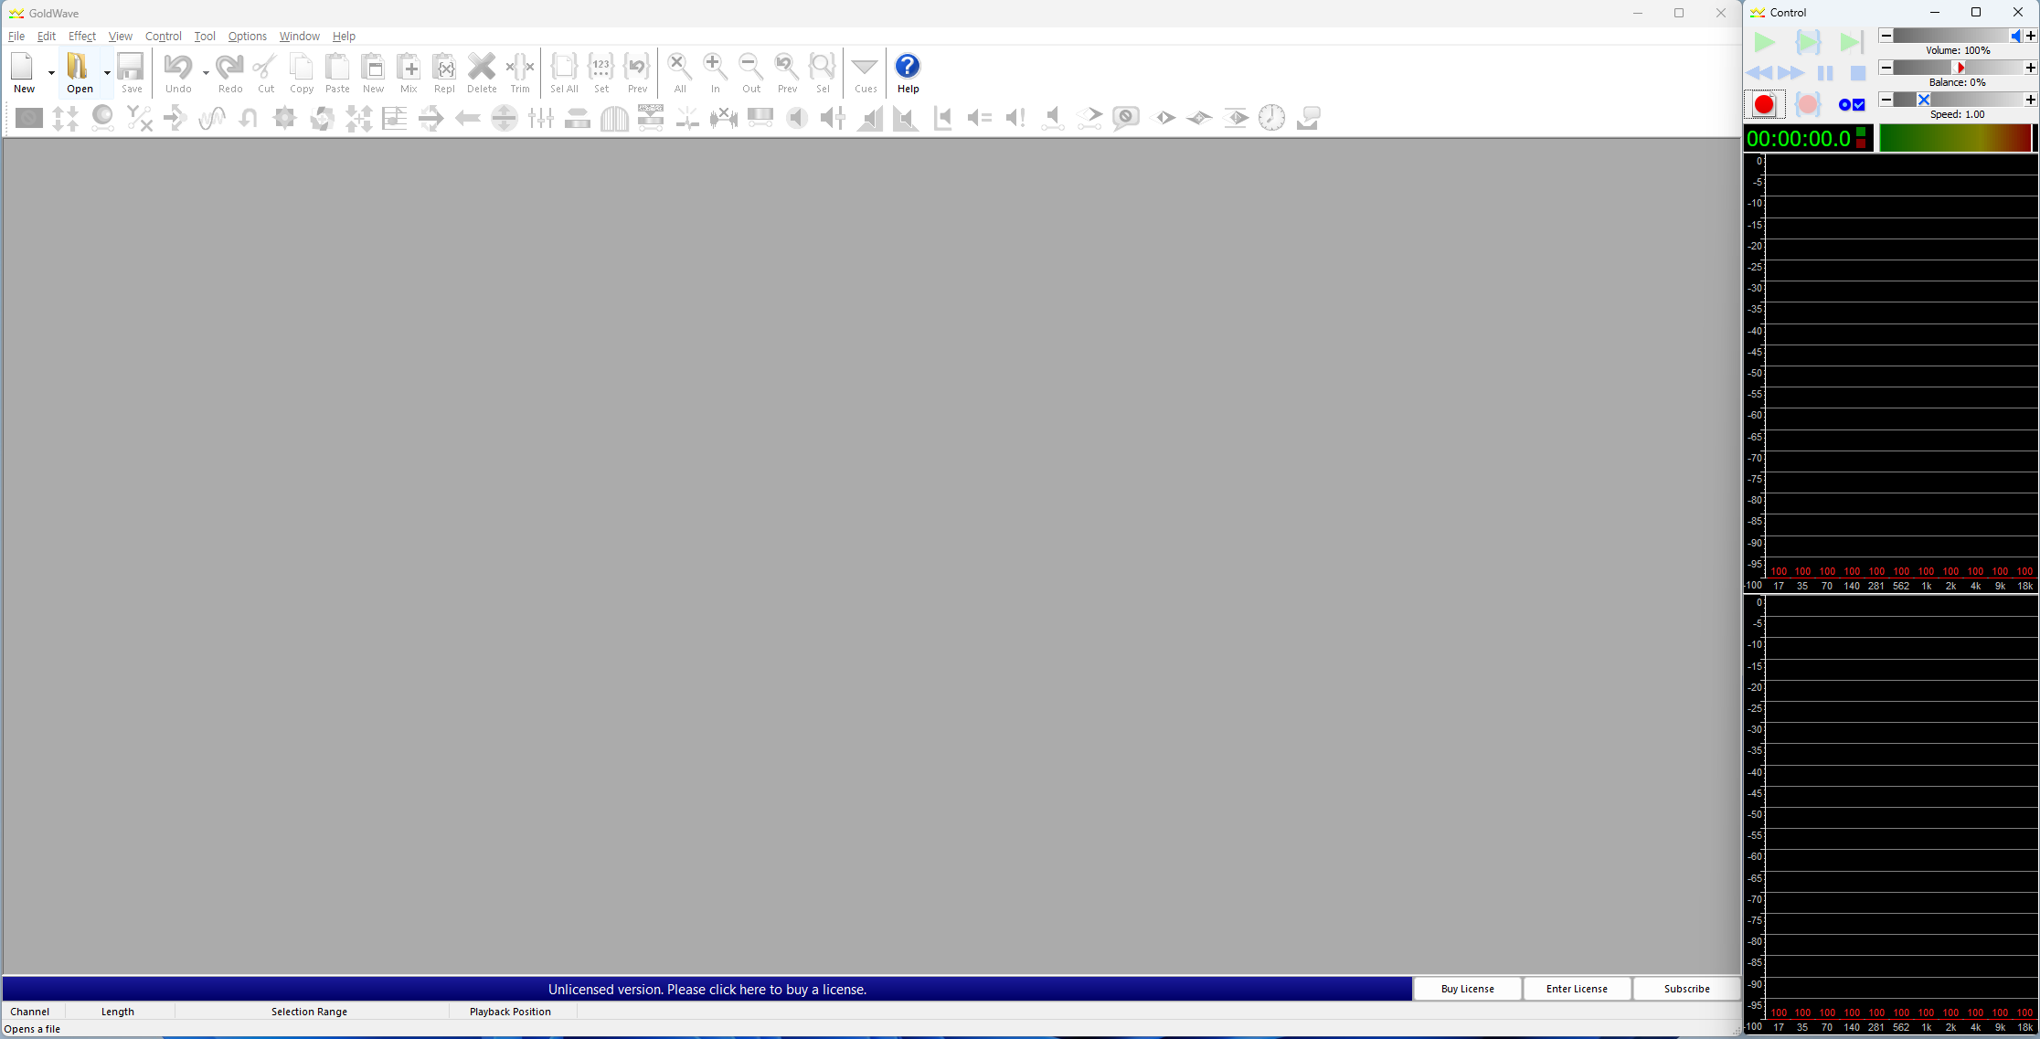Click the Volume slider handle
2040x1039 pixels.
(2015, 36)
